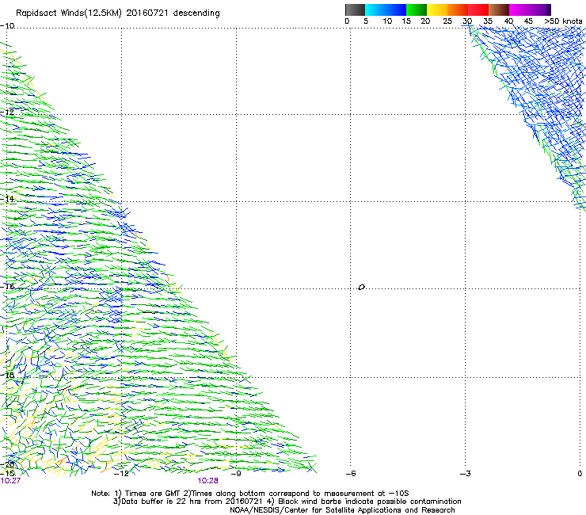The width and height of the screenshot is (586, 515).
Task: Click the '-12' latitude label on left axis
Action: 7,113
